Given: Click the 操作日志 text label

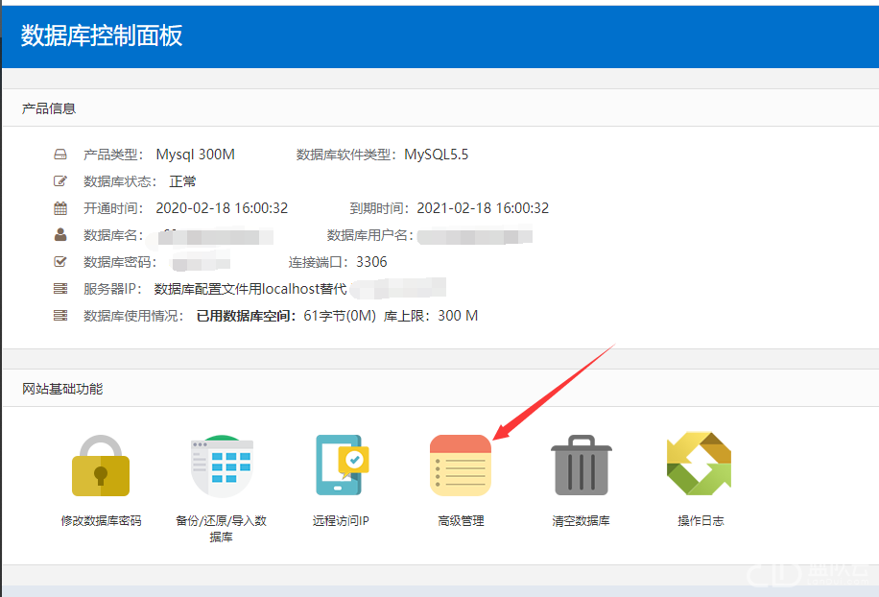Looking at the screenshot, I should [701, 521].
